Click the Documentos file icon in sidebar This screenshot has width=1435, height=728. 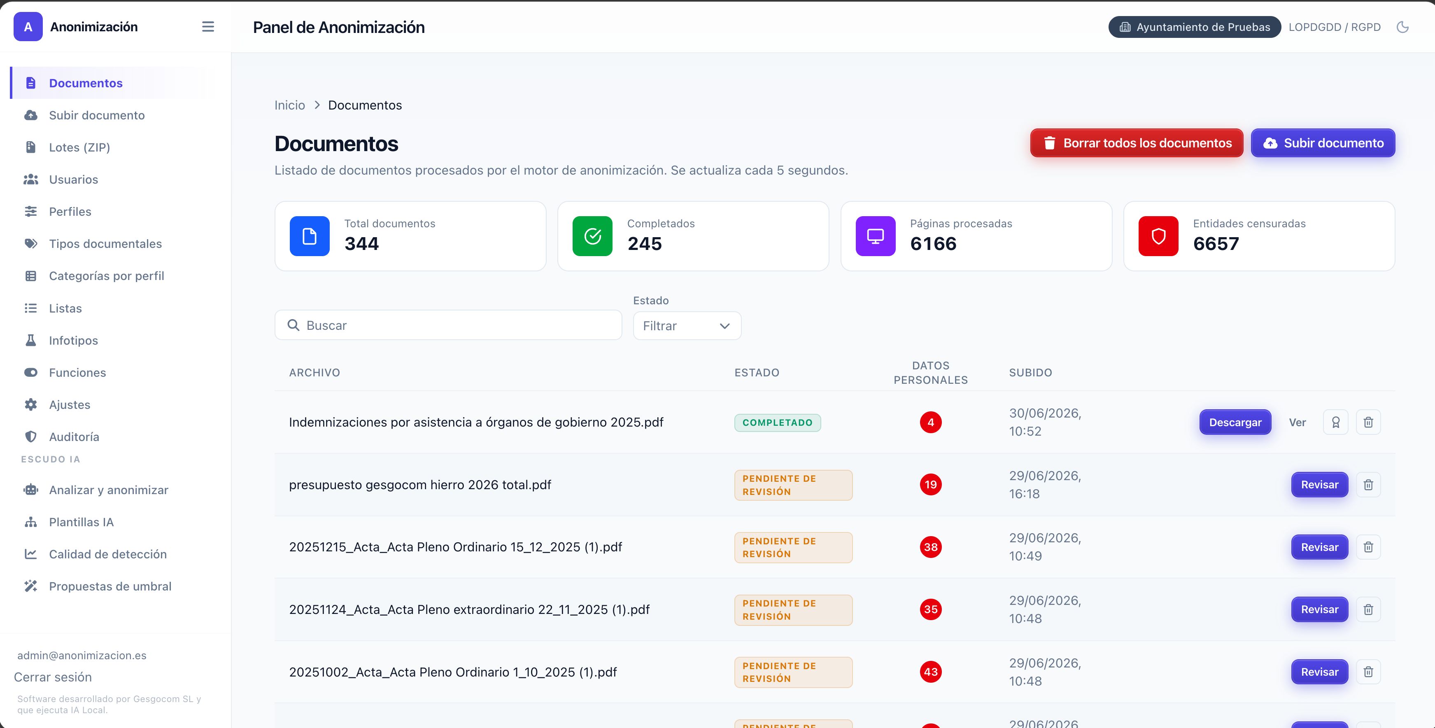(30, 83)
